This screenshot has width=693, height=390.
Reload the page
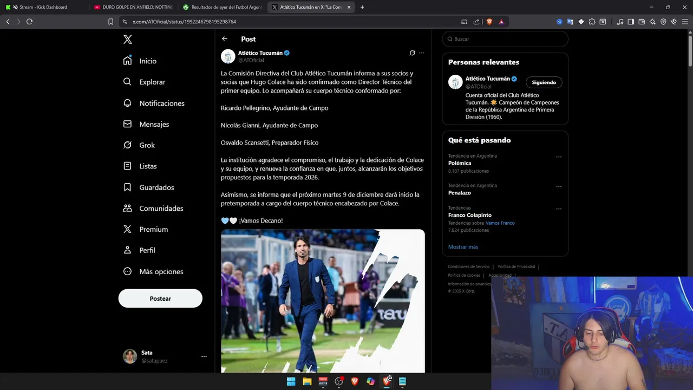point(29,22)
